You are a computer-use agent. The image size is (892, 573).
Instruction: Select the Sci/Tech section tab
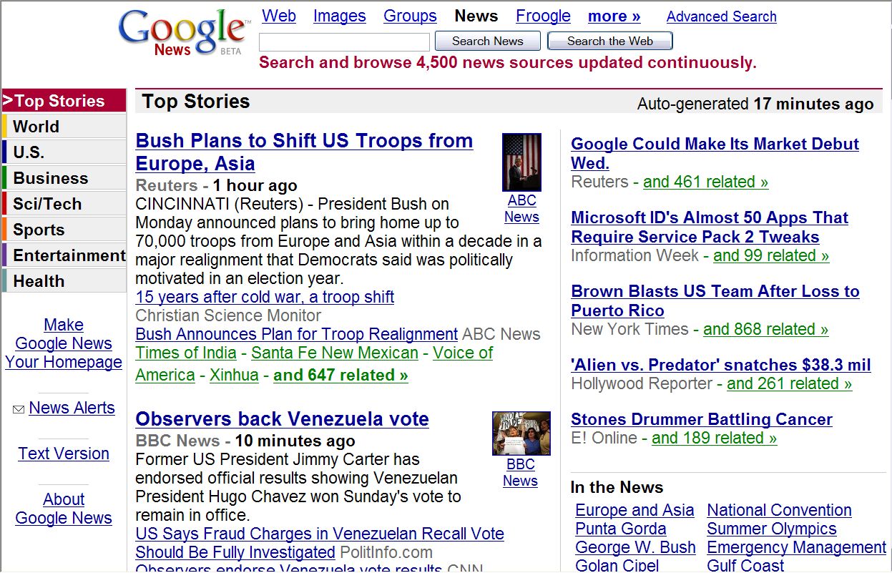[64, 204]
